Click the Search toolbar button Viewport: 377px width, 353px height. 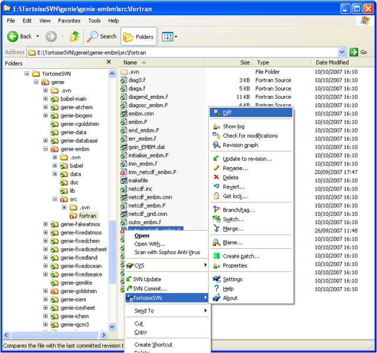tap(102, 36)
